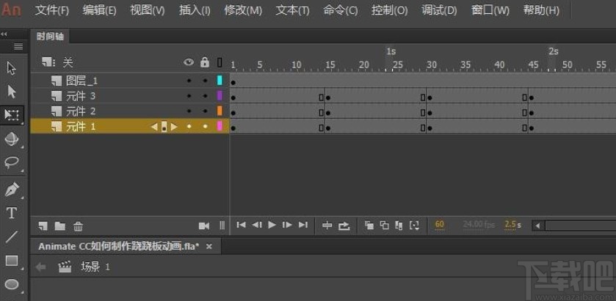
Task: Open modify markers dropdown
Action: [414, 226]
